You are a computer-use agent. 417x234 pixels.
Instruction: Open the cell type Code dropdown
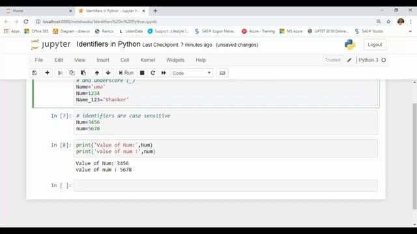click(192, 73)
